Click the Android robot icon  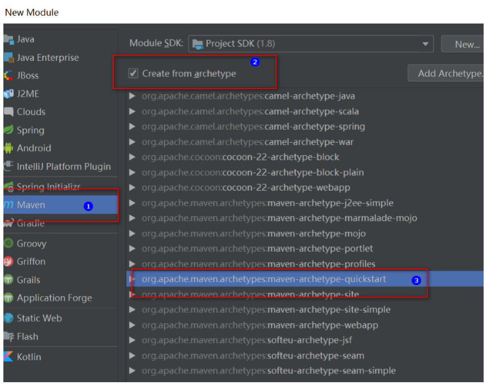8,148
